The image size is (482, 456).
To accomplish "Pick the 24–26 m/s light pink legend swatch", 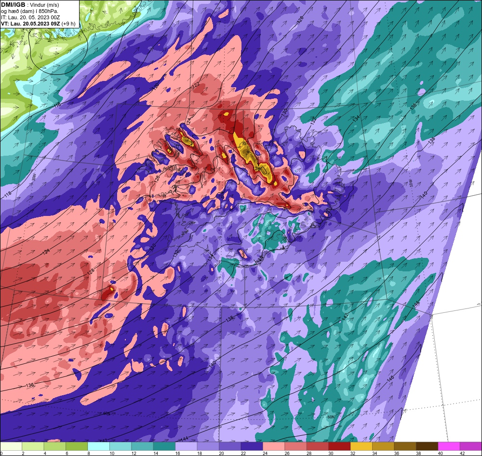I will (x=274, y=446).
